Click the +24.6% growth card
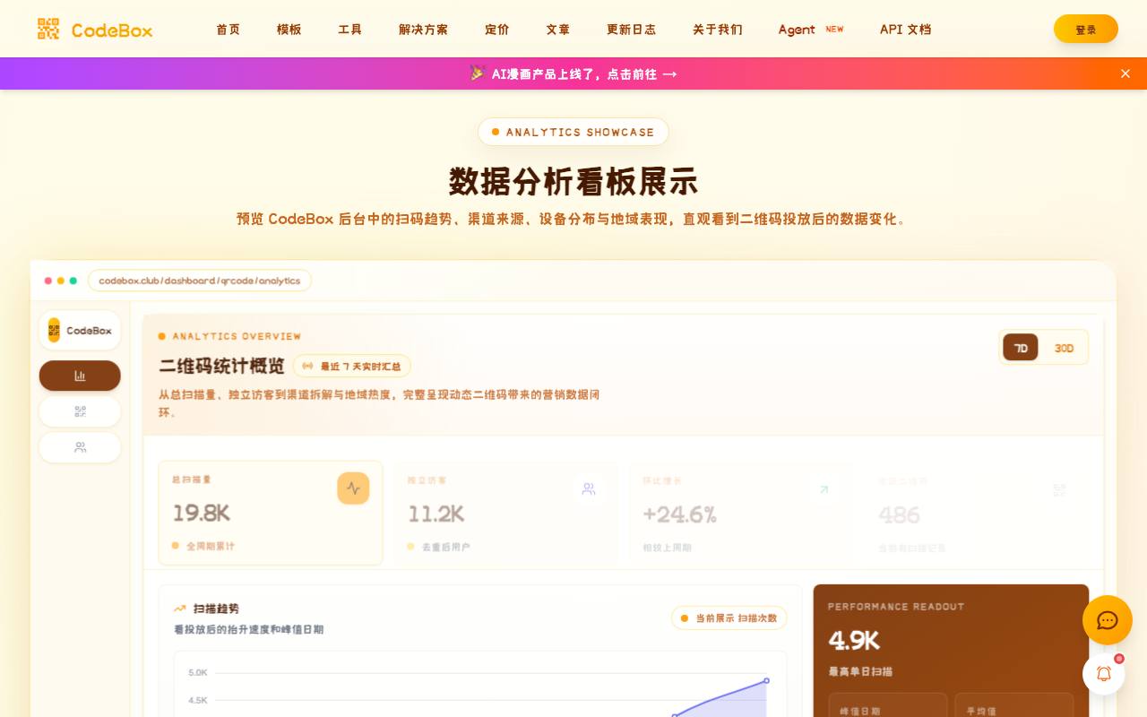1147x717 pixels. (742, 514)
